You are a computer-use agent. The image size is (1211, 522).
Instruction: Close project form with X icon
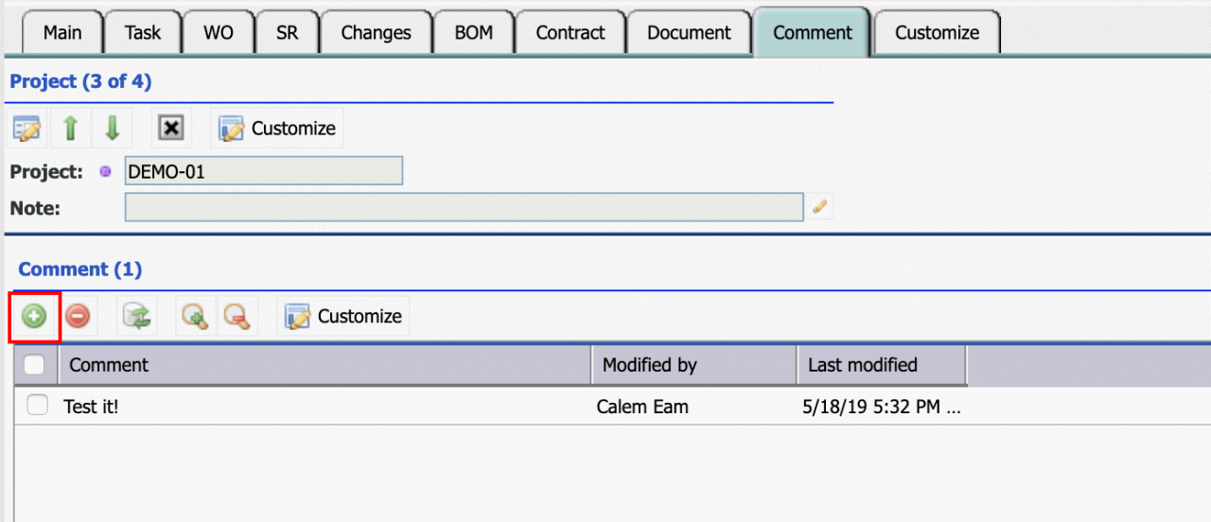click(x=171, y=129)
